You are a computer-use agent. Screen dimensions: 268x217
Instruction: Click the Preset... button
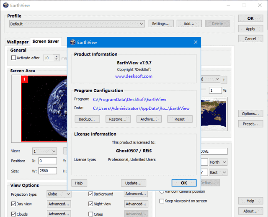click(250, 124)
